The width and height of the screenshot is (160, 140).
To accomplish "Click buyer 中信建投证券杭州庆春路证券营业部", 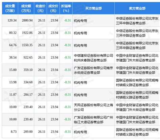I will (x=94, y=58).
